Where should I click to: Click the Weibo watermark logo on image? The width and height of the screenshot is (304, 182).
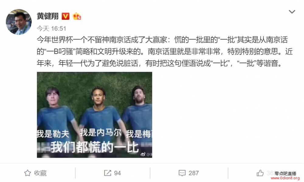(x=143, y=154)
